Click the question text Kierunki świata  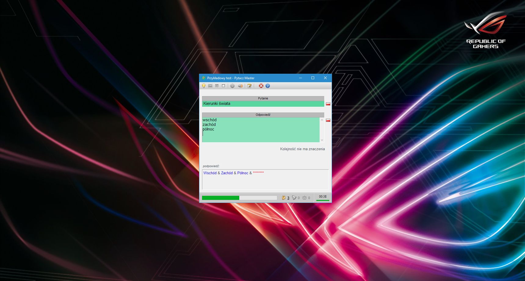(217, 104)
